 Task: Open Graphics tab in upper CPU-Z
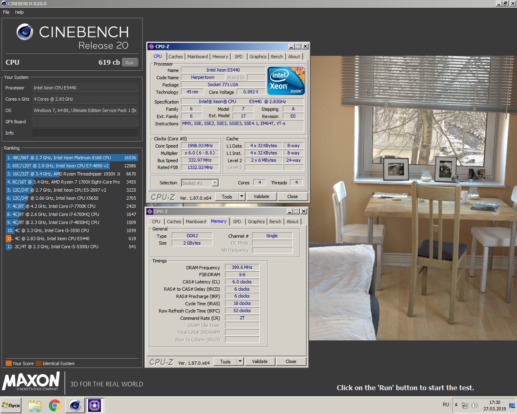click(258, 57)
